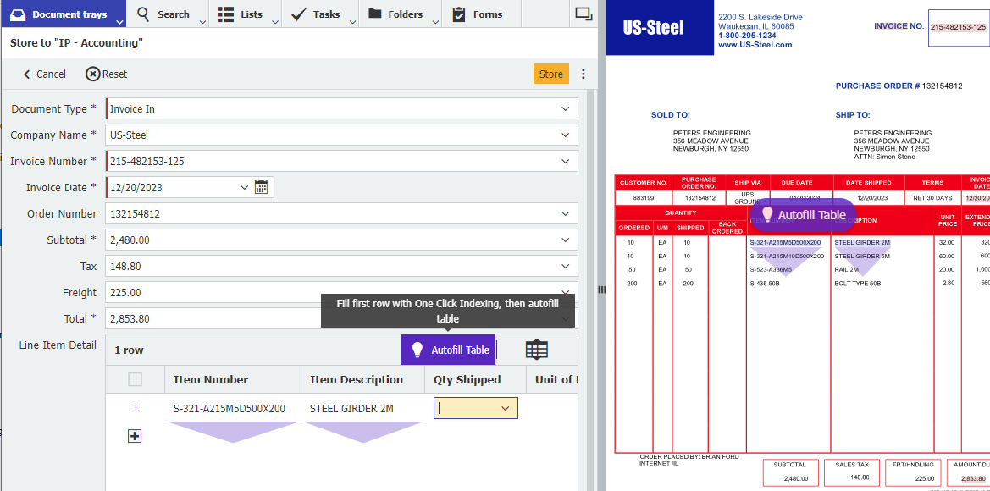This screenshot has width=990, height=491.
Task: Check the select-all rows checkbox
Action: point(136,379)
